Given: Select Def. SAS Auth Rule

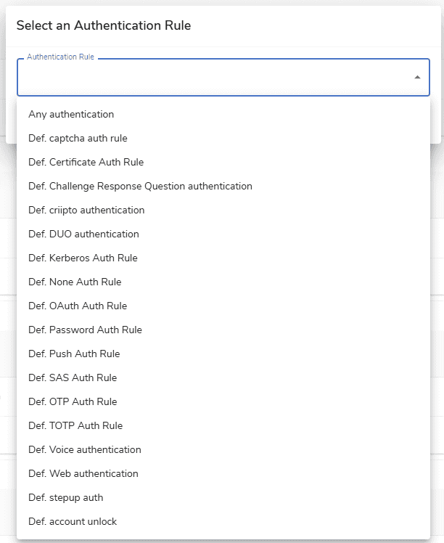Looking at the screenshot, I should tap(73, 377).
